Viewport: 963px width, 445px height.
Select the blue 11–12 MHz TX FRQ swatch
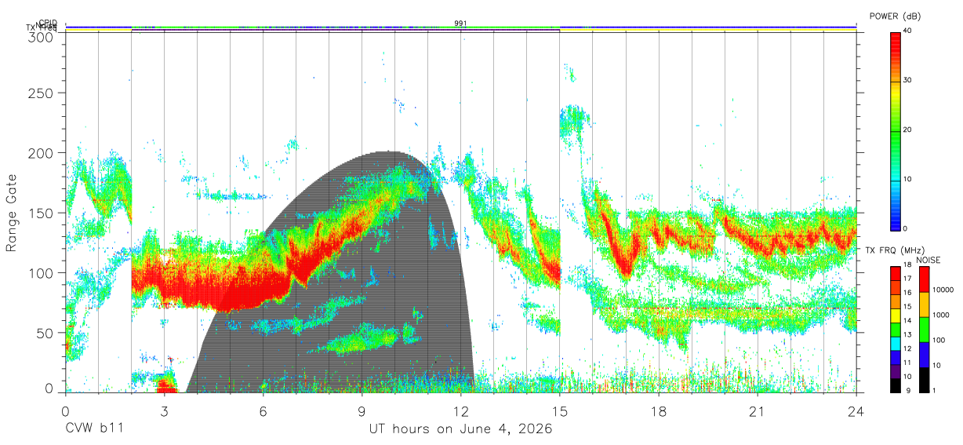coord(896,356)
